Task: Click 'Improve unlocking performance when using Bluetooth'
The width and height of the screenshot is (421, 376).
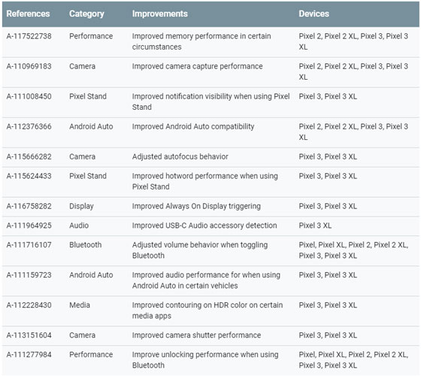Action: pos(205,359)
